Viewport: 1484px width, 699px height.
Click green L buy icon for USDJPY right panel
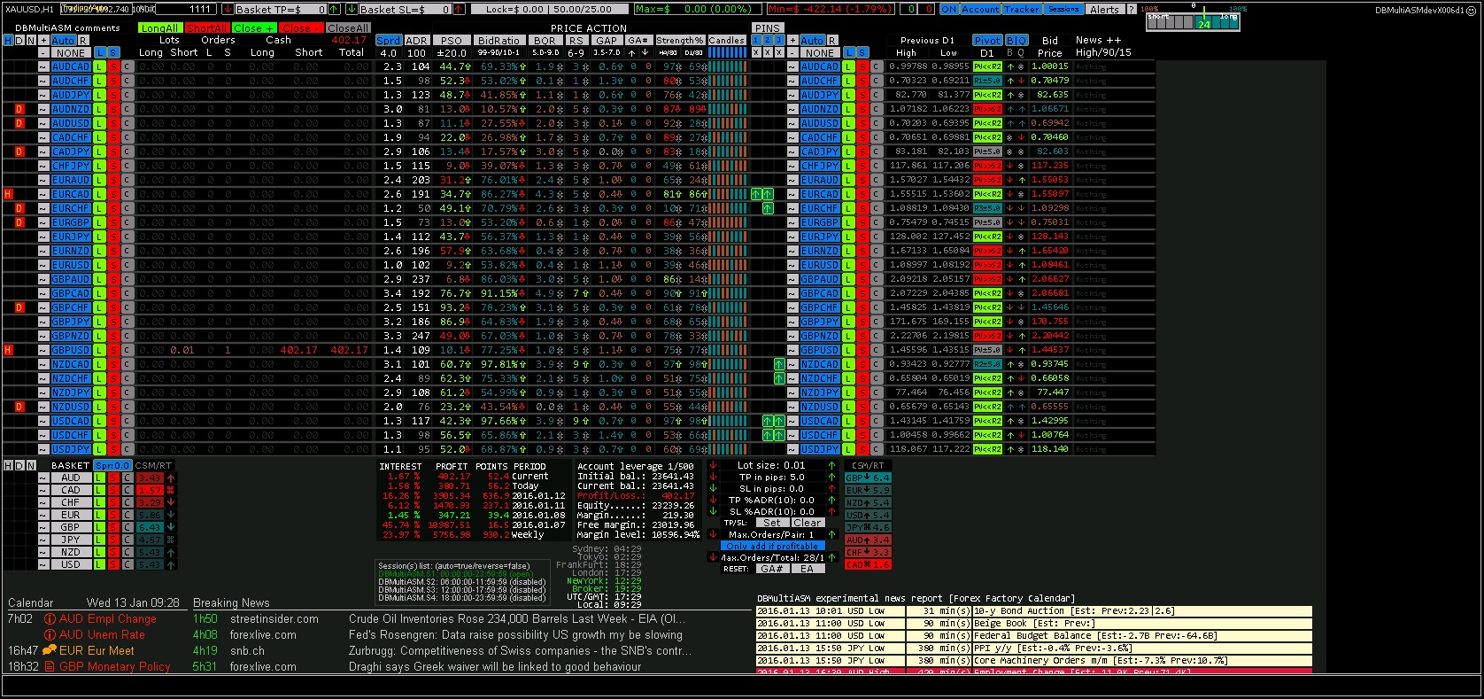(849, 449)
